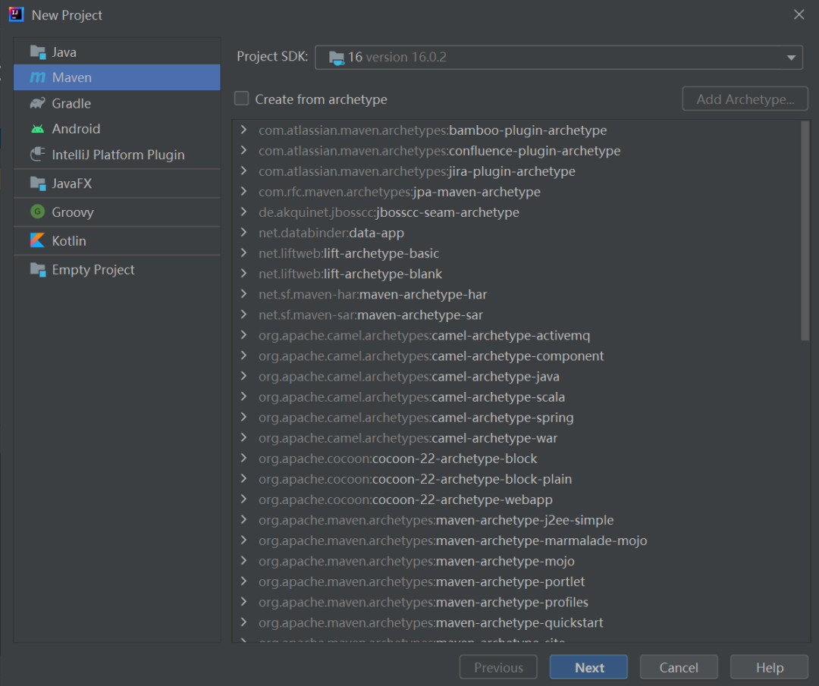
Task: Choose IntelliJ Platform Plugin type
Action: pos(117,155)
